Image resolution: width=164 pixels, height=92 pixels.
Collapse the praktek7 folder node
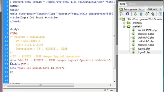(124, 27)
